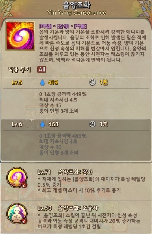Click the cooldown clock icon in Lv.5 row

pyautogui.click(x=92, y=82)
